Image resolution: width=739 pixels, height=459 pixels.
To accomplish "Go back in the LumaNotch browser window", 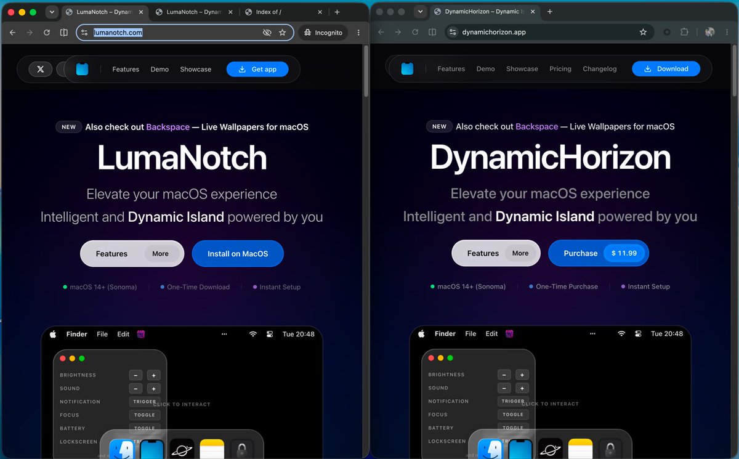I will (12, 33).
